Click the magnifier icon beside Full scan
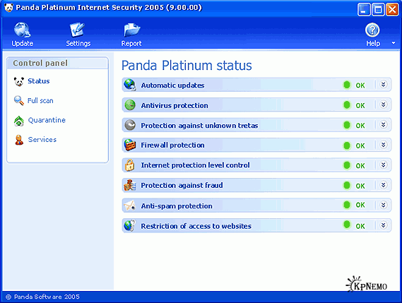The width and height of the screenshot is (402, 303). click(18, 100)
